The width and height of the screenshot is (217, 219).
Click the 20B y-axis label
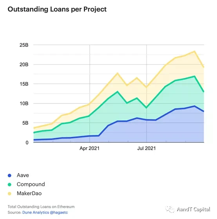coord(24,64)
